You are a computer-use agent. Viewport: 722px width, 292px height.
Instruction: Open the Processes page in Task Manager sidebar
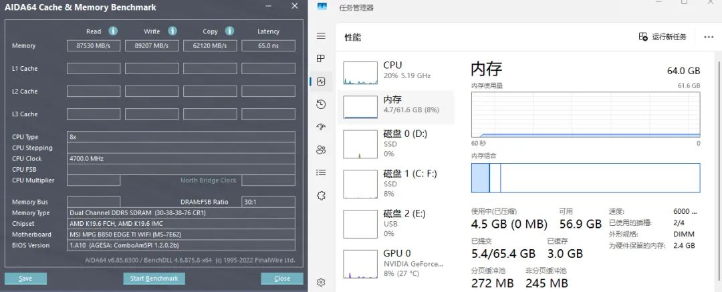(321, 58)
